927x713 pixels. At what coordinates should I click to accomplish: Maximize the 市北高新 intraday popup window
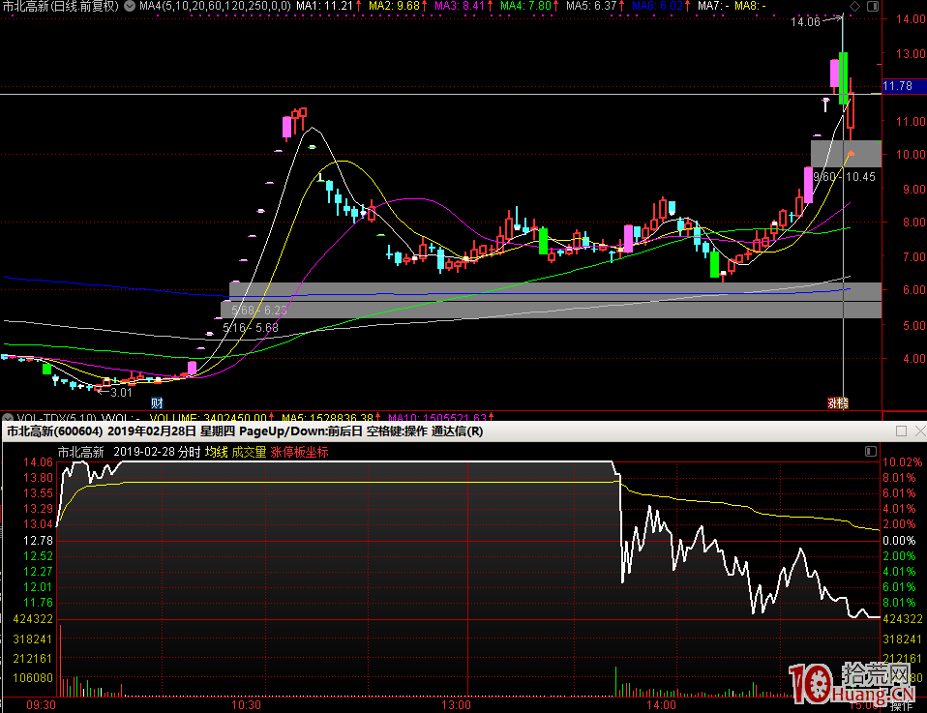[901, 431]
